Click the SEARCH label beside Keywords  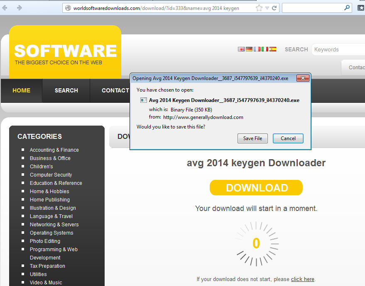[296, 49]
